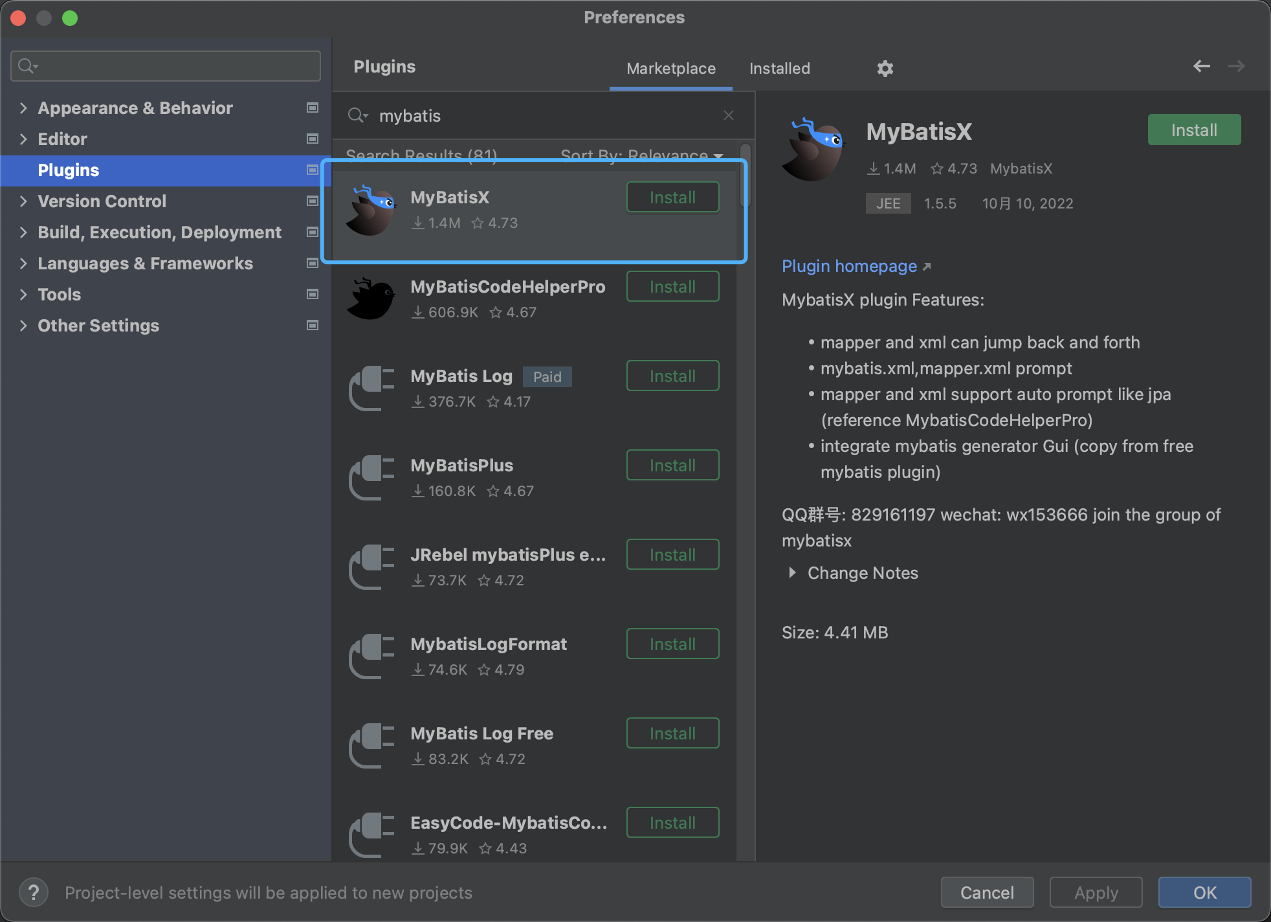Viewport: 1271px width, 922px height.
Task: Click project-level icon beside Version Control
Action: click(x=313, y=201)
